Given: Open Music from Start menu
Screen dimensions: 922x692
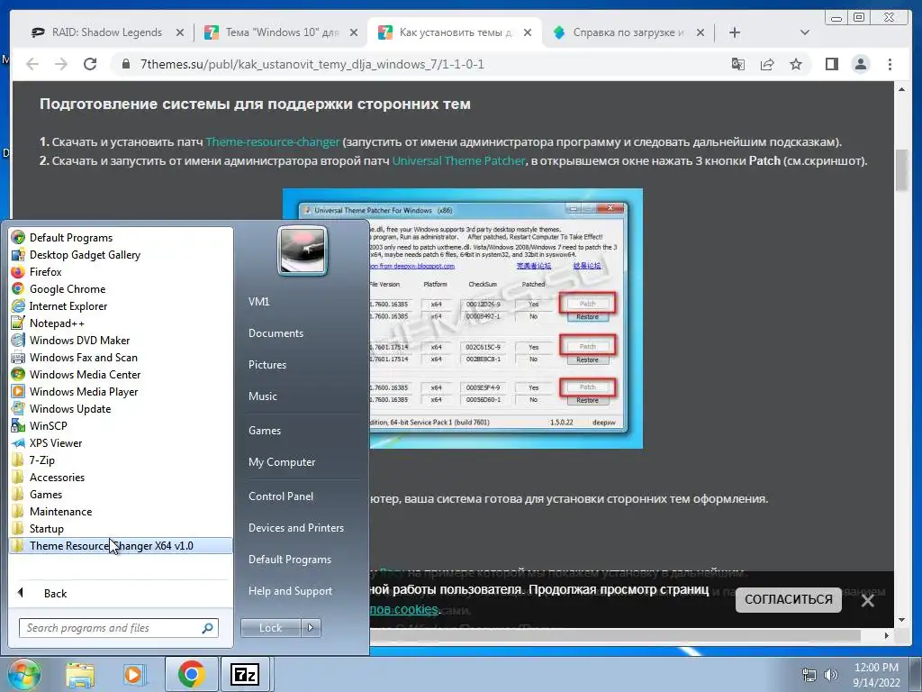Looking at the screenshot, I should coord(262,396).
